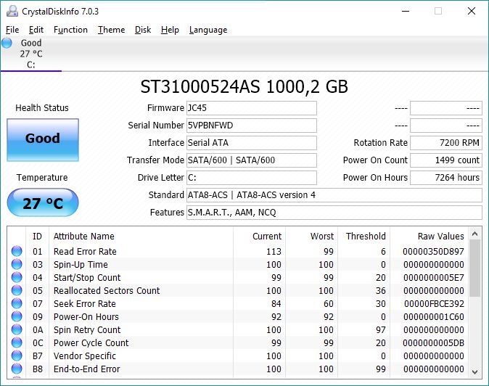Click the blue disk status orb beside Good
489x386 pixels.
click(x=7, y=43)
